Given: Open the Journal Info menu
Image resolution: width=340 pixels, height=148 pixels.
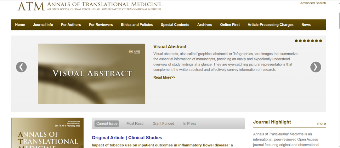Looking at the screenshot, I should (x=43, y=25).
